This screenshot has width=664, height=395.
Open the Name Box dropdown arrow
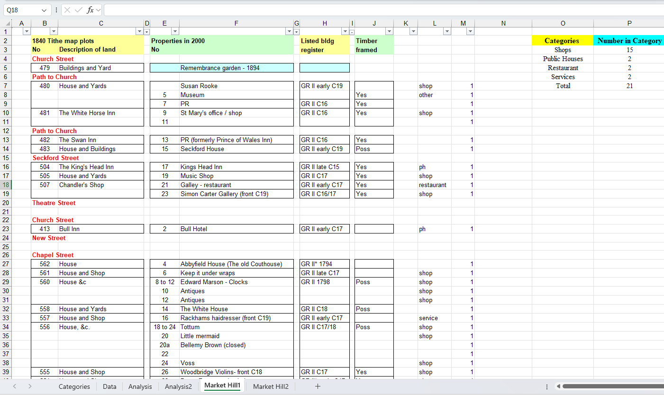click(44, 10)
